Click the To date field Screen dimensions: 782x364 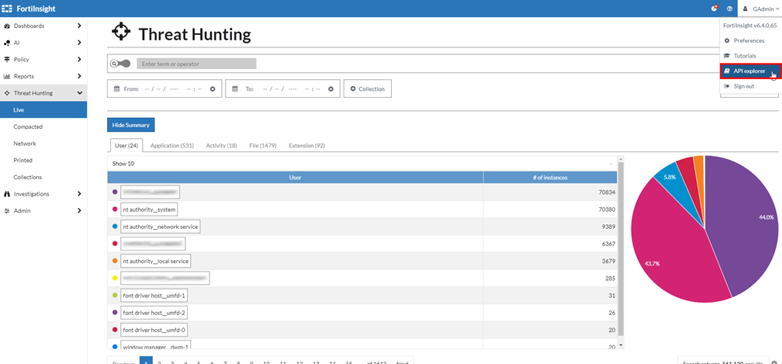point(282,88)
